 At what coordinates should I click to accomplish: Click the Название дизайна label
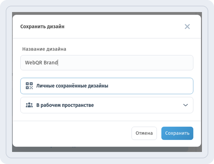44,49
